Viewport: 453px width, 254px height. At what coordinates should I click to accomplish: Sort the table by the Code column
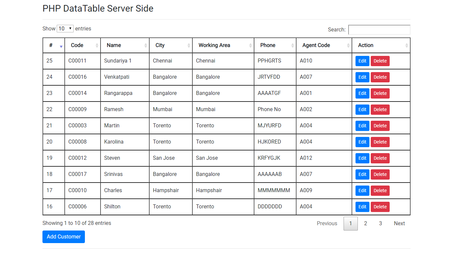(97, 45)
